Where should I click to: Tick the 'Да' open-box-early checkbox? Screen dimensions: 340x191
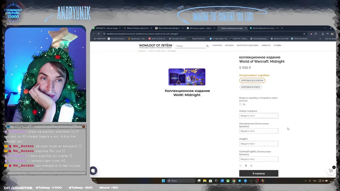click(240, 104)
